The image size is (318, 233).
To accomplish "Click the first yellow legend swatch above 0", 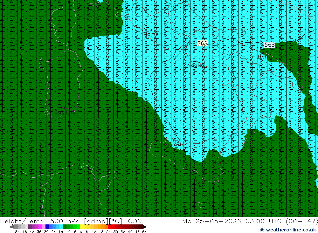I will (82, 227).
